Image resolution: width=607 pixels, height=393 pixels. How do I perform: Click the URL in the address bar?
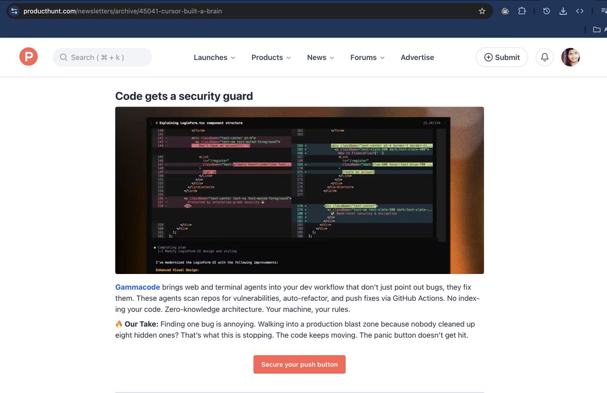(x=123, y=11)
